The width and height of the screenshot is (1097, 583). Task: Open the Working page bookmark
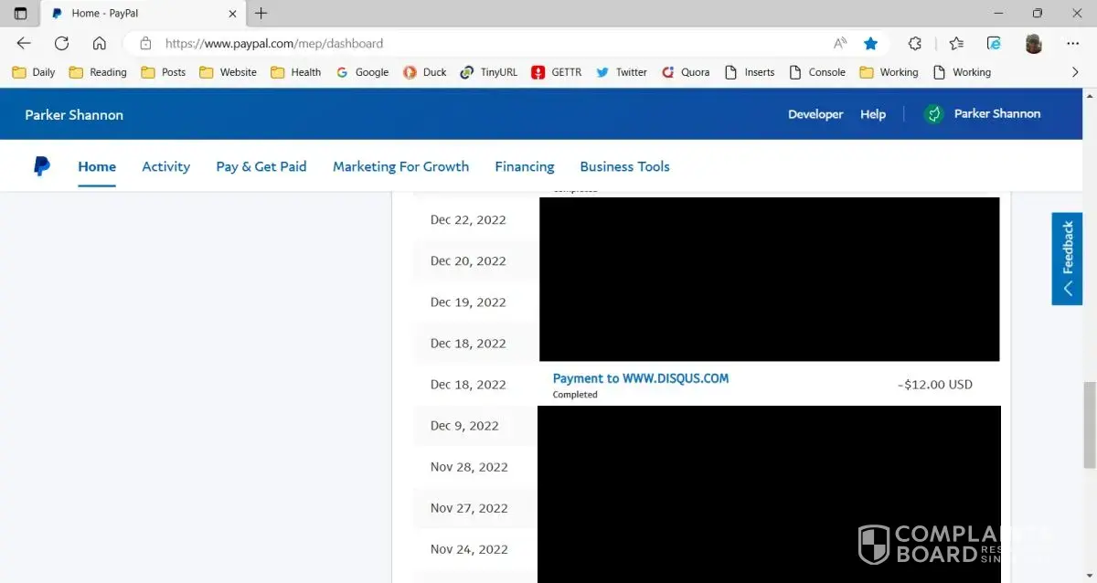coord(962,72)
